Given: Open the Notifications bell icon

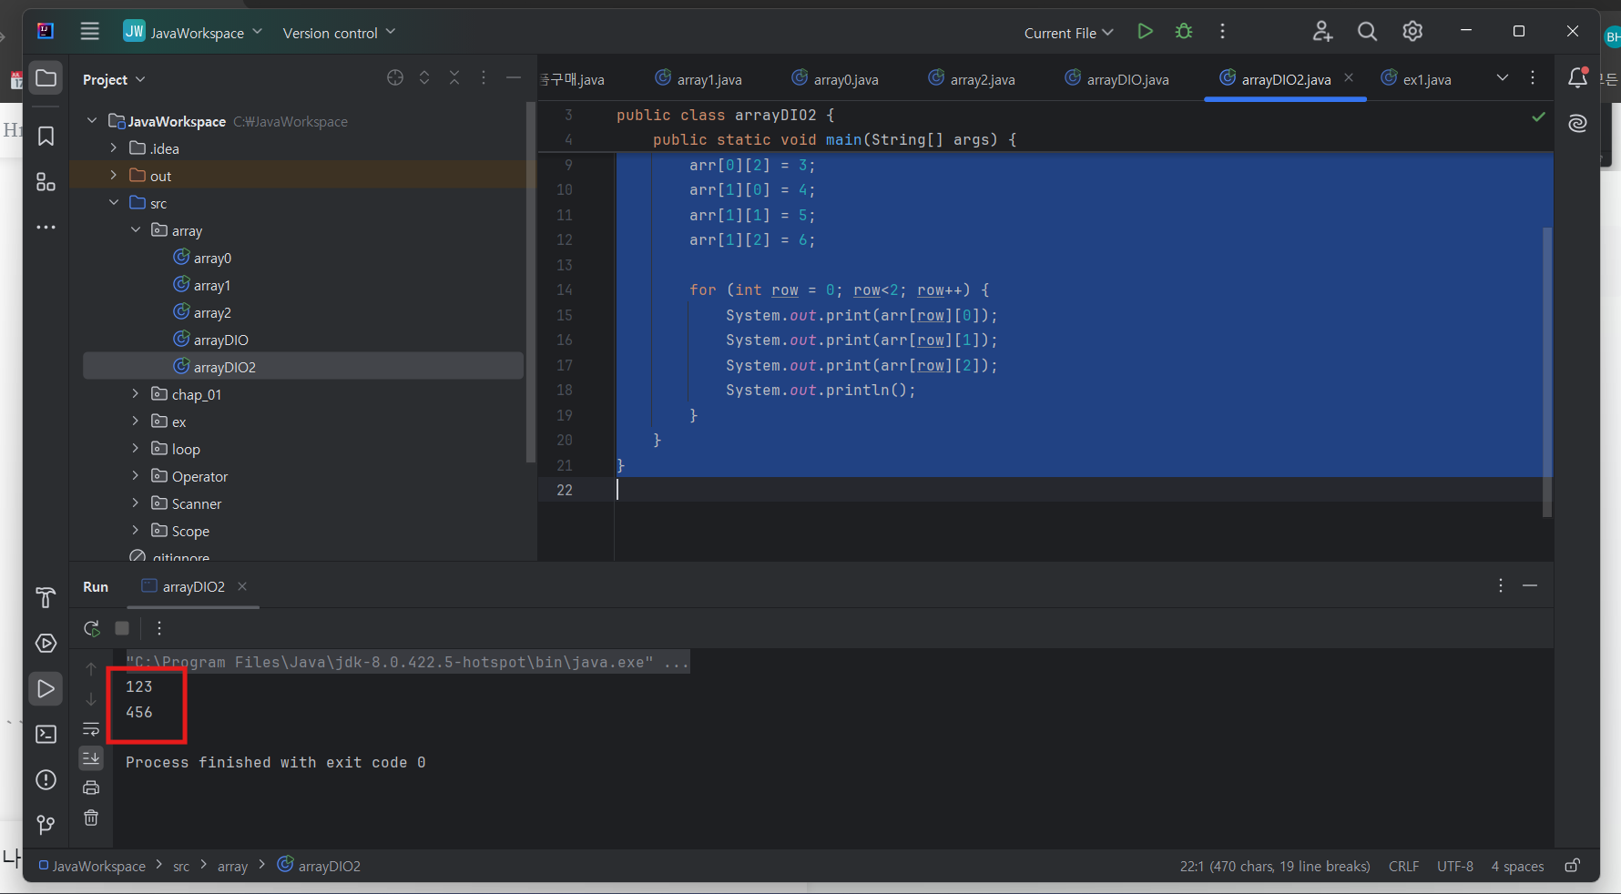Looking at the screenshot, I should tap(1578, 77).
